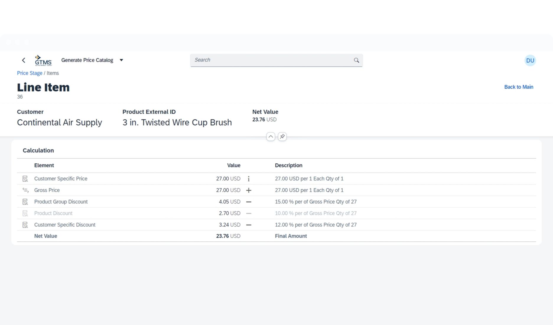Click the Element column header
The width and height of the screenshot is (553, 325).
(x=44, y=165)
